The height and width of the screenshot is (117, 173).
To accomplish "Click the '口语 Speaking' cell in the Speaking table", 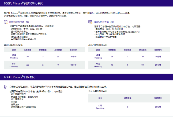I will [100, 107].
